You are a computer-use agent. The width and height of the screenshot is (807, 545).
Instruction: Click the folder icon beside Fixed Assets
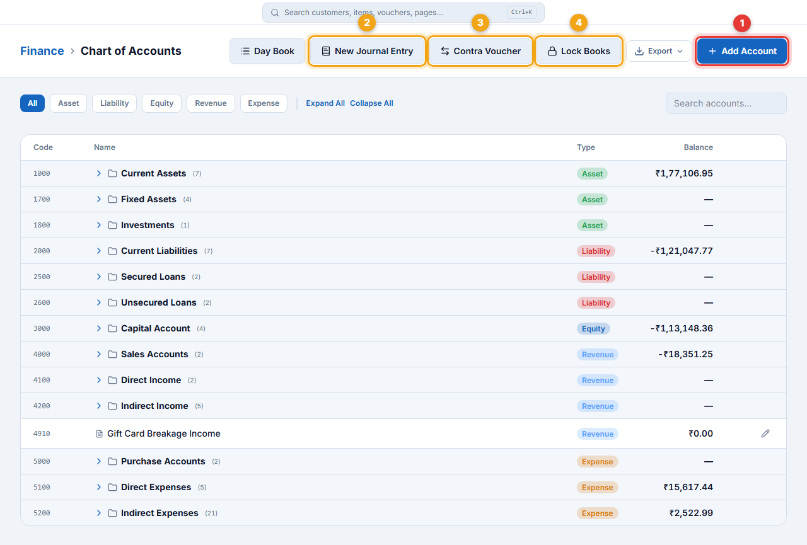click(x=112, y=199)
